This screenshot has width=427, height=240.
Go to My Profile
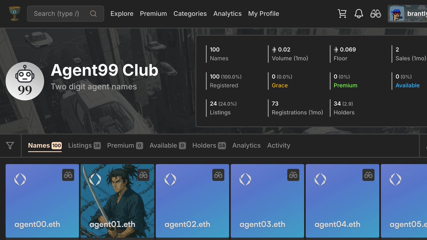264,14
